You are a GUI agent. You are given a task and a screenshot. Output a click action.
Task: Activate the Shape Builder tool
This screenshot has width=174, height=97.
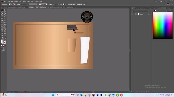2,27
